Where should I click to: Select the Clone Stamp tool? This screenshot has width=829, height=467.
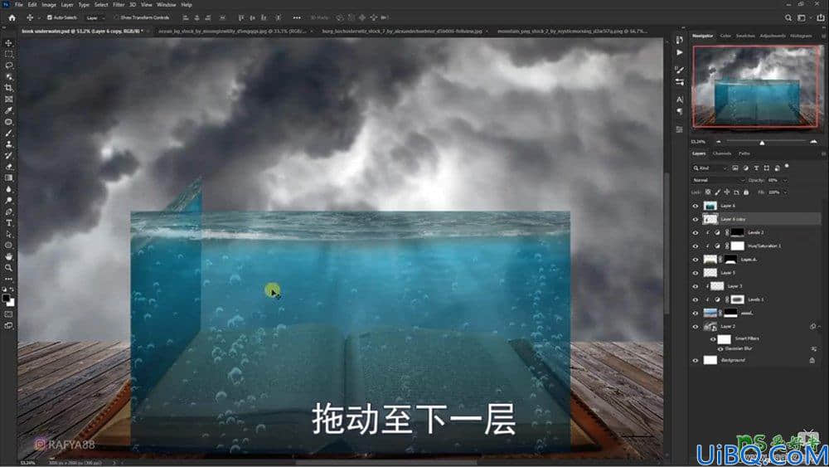click(8, 144)
